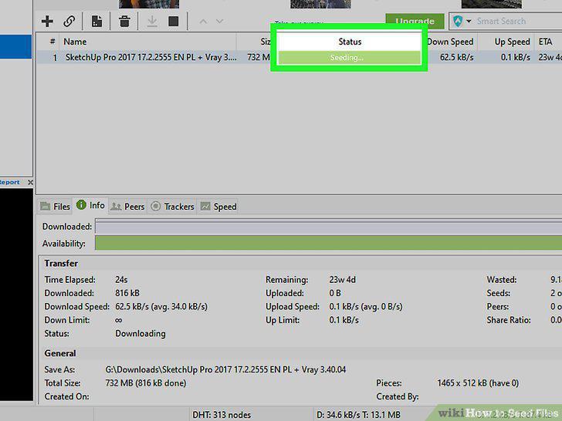Click the Download Speed value in Transfer

161,307
